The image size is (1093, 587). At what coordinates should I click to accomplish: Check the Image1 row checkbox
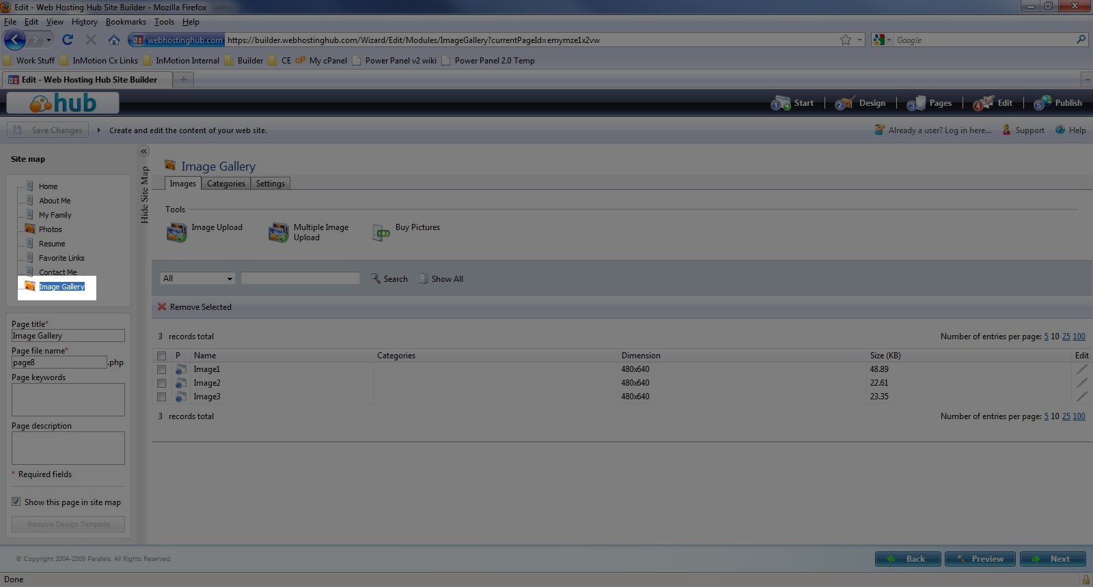point(162,369)
